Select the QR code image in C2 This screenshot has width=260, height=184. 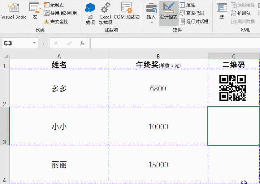tap(233, 88)
